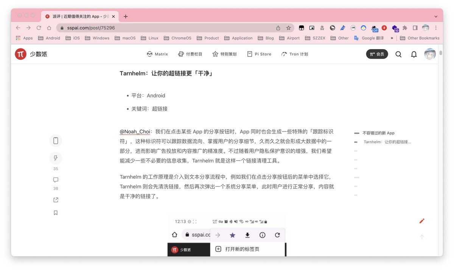Click the Tarnhelm section heading
This screenshot has width=454, height=270.
(x=166, y=73)
